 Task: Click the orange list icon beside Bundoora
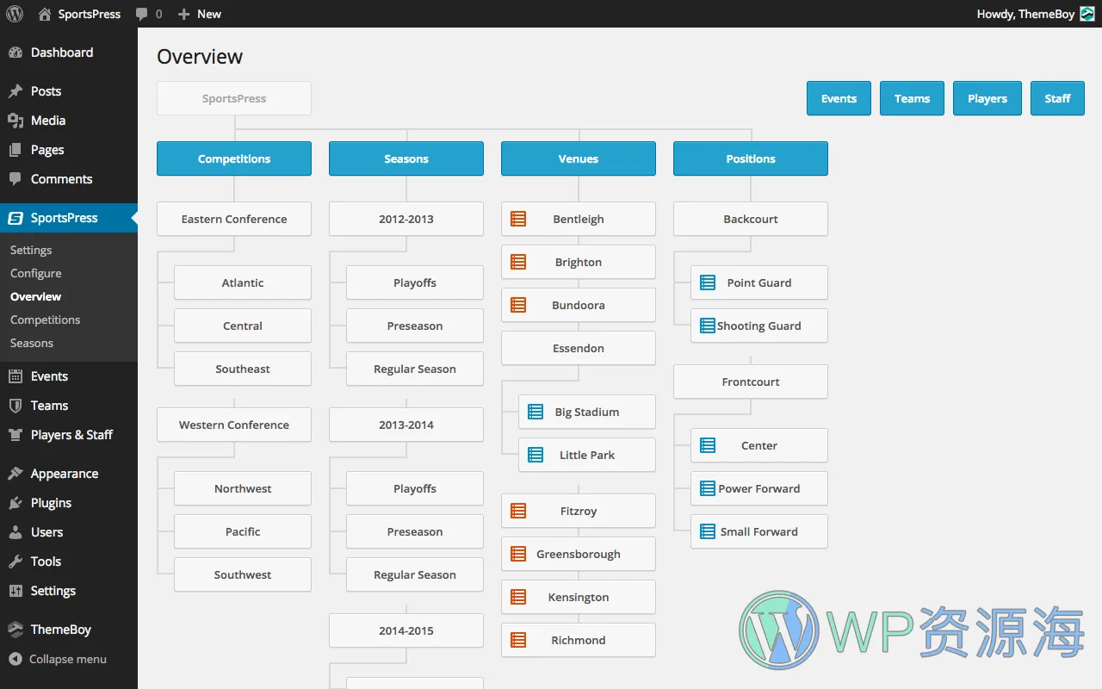[x=518, y=305]
